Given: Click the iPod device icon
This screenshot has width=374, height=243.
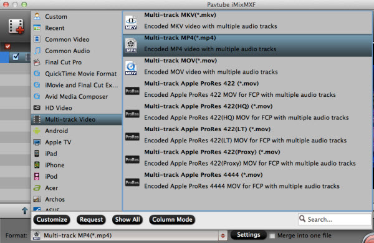Looking at the screenshot, I should tap(37, 176).
